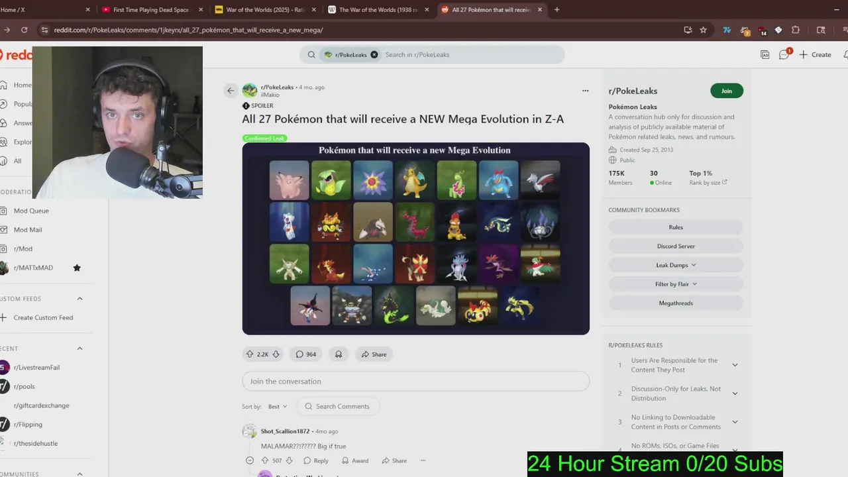Collapse the Recent section
The height and width of the screenshot is (477, 848).
point(79,348)
